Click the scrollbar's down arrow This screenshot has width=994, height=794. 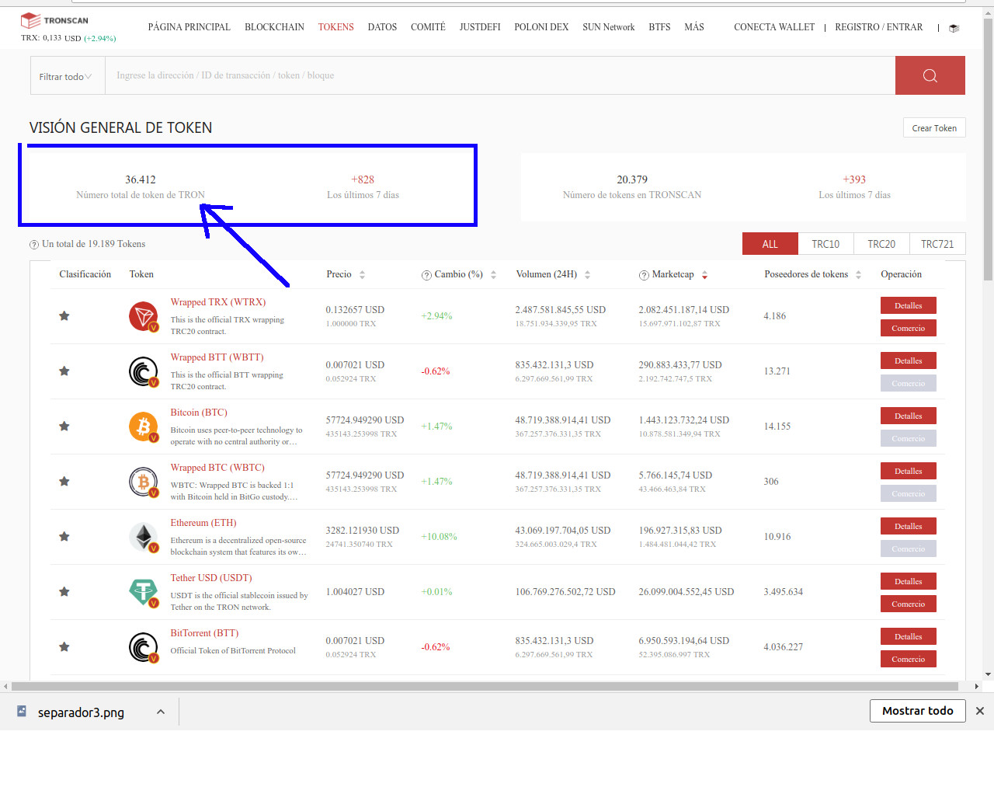point(988,674)
